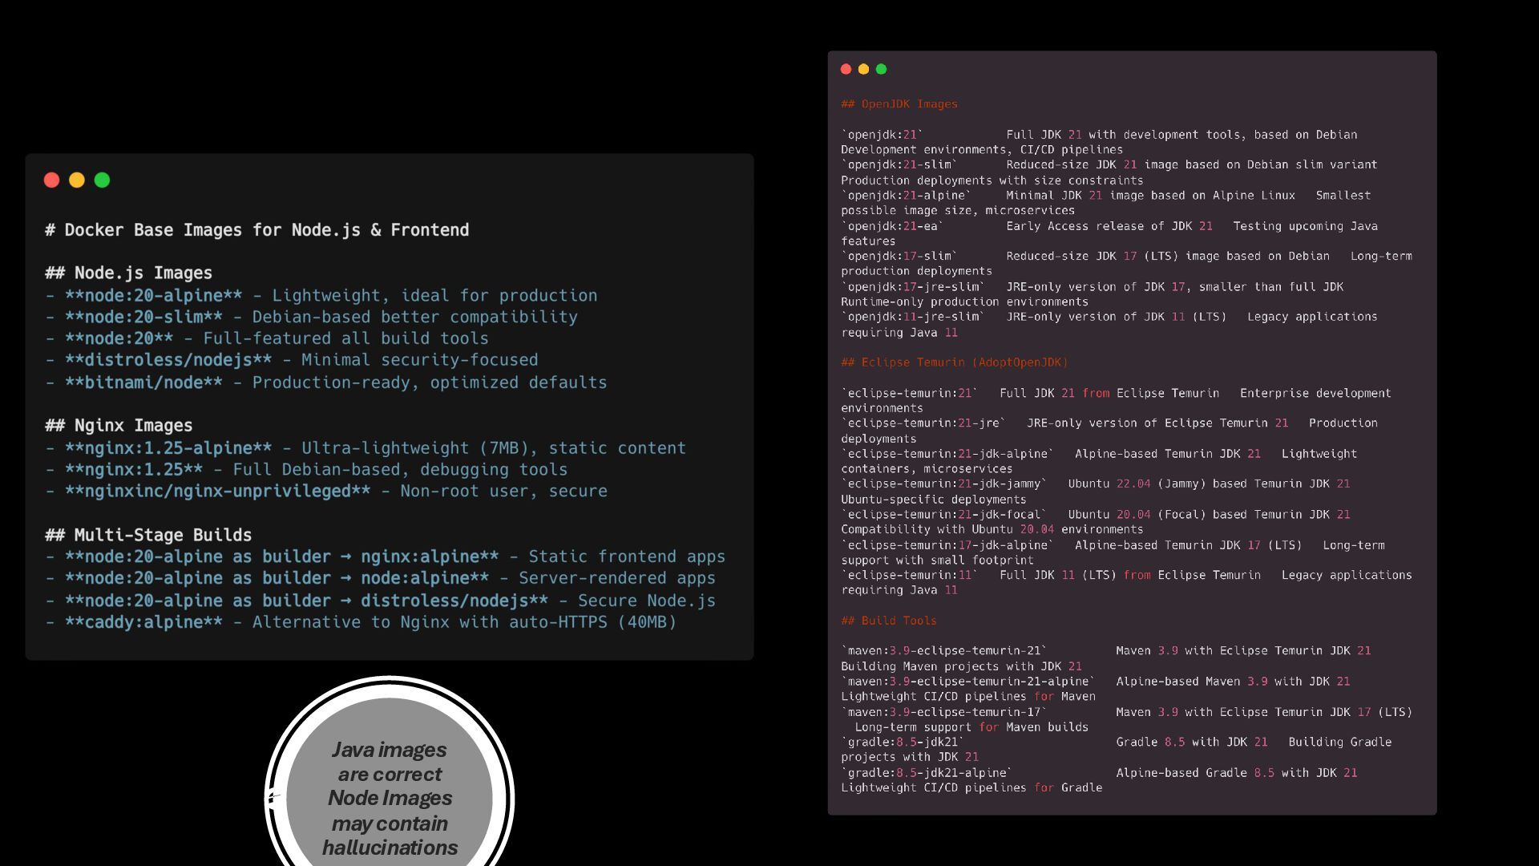Click the '## Nginx Images' heading
The height and width of the screenshot is (866, 1539).
click(x=119, y=426)
